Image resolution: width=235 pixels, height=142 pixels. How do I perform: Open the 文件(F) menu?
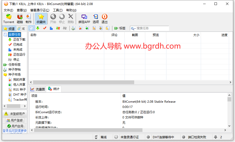pyautogui.click(x=8, y=10)
